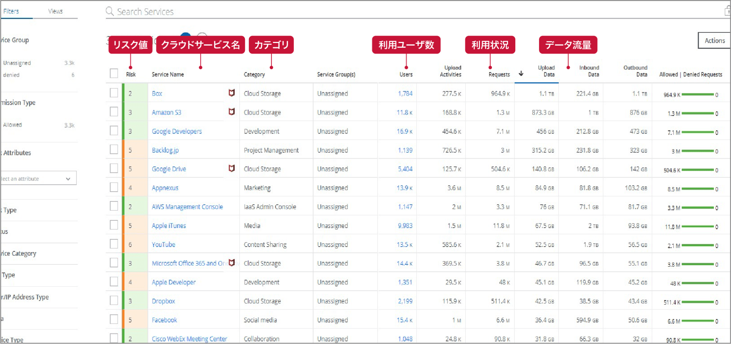Check the Dropbox row checkbox
Image resolution: width=731 pixels, height=344 pixels.
coord(114,301)
